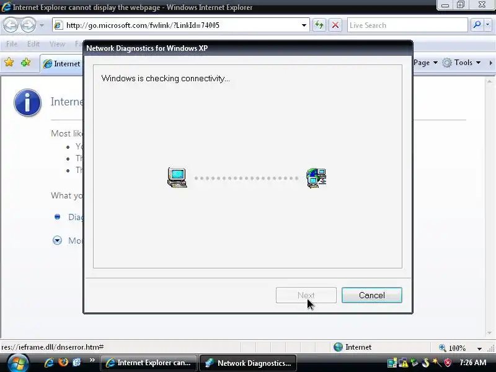Click the page scrollbar up arrow
496x372 pixels.
tap(489, 81)
